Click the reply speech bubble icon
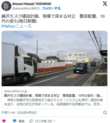Viewport: 110px width, 123px height. click(x=15, y=121)
